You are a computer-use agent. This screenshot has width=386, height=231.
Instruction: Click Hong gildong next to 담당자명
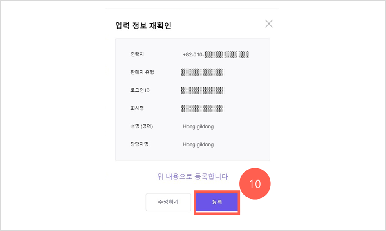coord(198,144)
